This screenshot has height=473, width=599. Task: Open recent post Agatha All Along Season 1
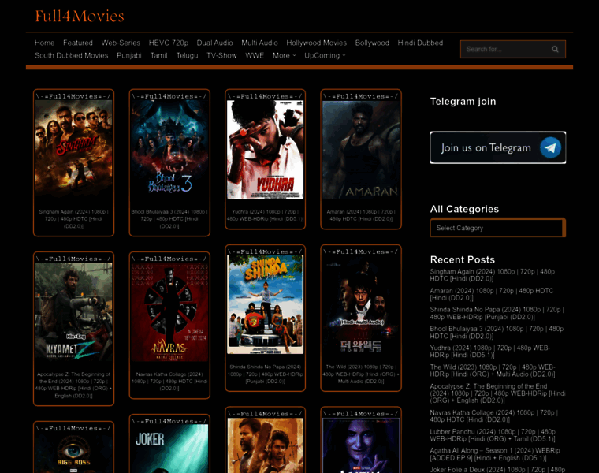point(495,454)
